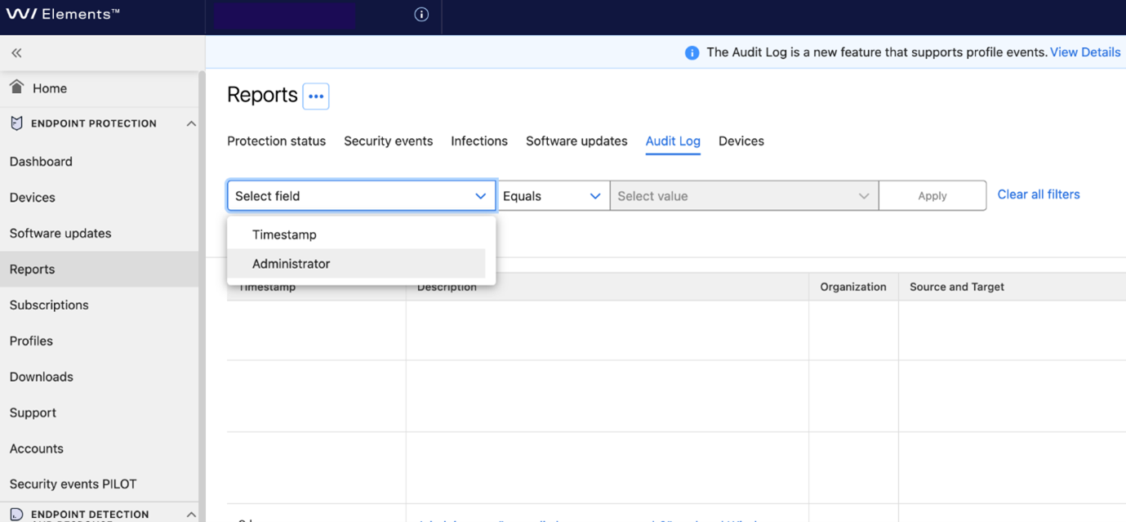Screen dimensions: 1126x522
Task: Switch to the Security events tab
Action: click(x=388, y=141)
